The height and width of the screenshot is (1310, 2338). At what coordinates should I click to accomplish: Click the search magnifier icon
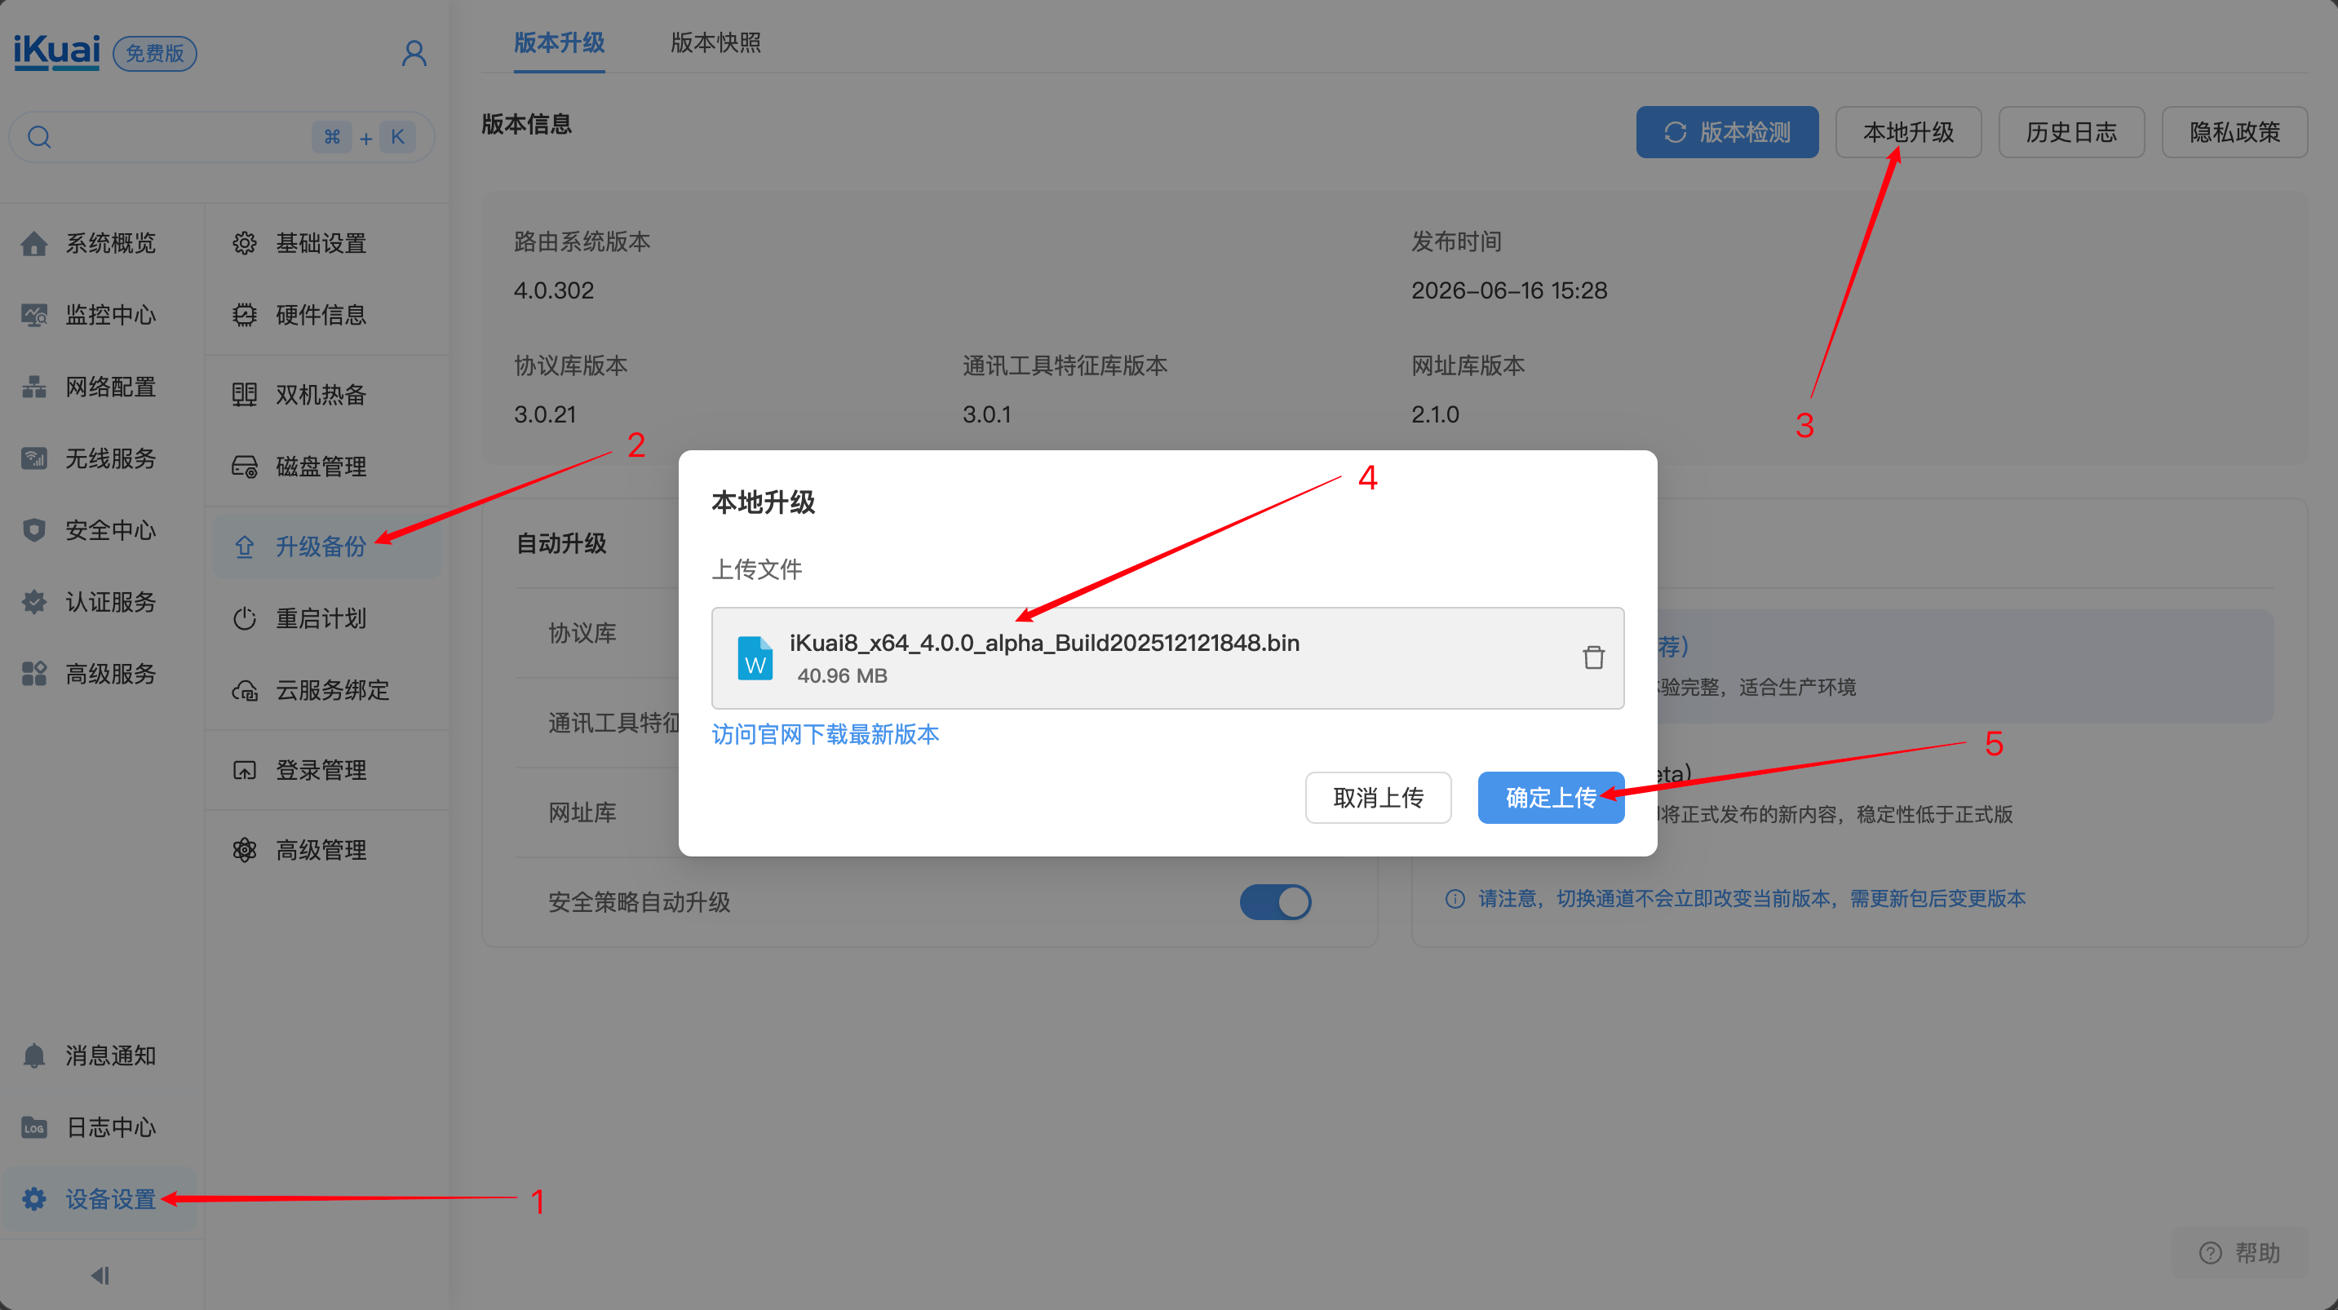pyautogui.click(x=39, y=137)
